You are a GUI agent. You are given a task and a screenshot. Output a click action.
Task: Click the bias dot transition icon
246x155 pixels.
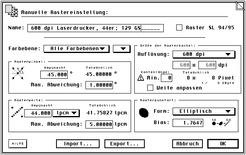(221, 122)
